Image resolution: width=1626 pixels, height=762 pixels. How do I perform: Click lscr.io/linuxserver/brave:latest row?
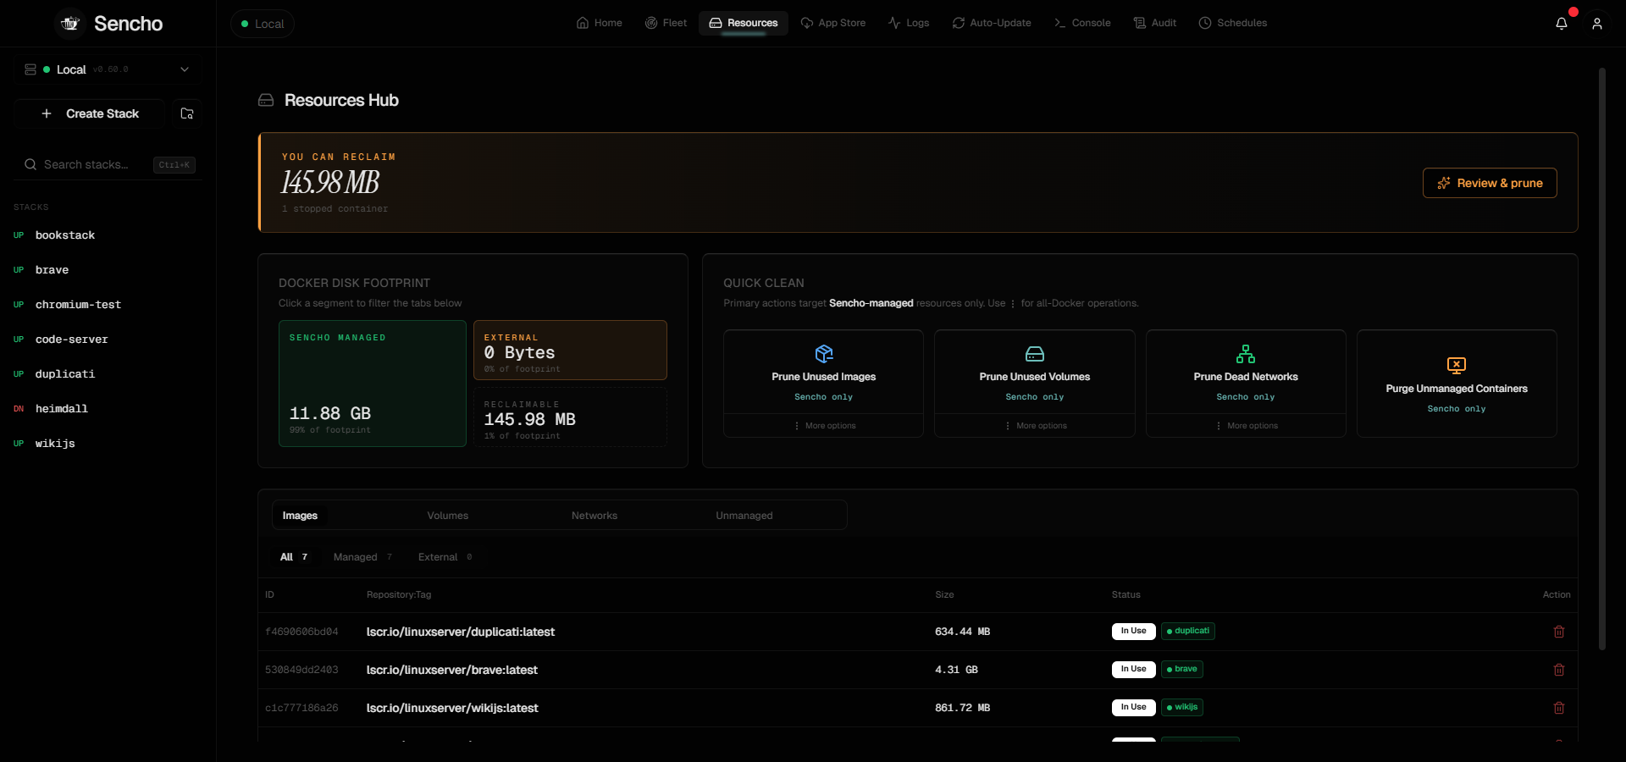click(918, 670)
